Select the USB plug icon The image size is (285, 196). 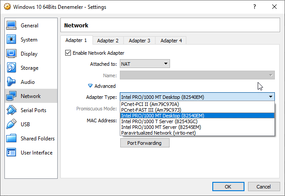click(x=11, y=124)
